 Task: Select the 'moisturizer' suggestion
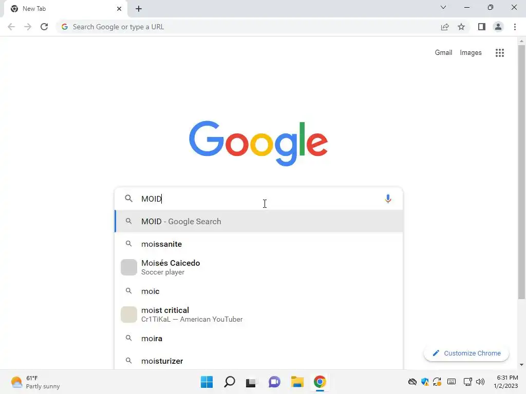pos(259,361)
